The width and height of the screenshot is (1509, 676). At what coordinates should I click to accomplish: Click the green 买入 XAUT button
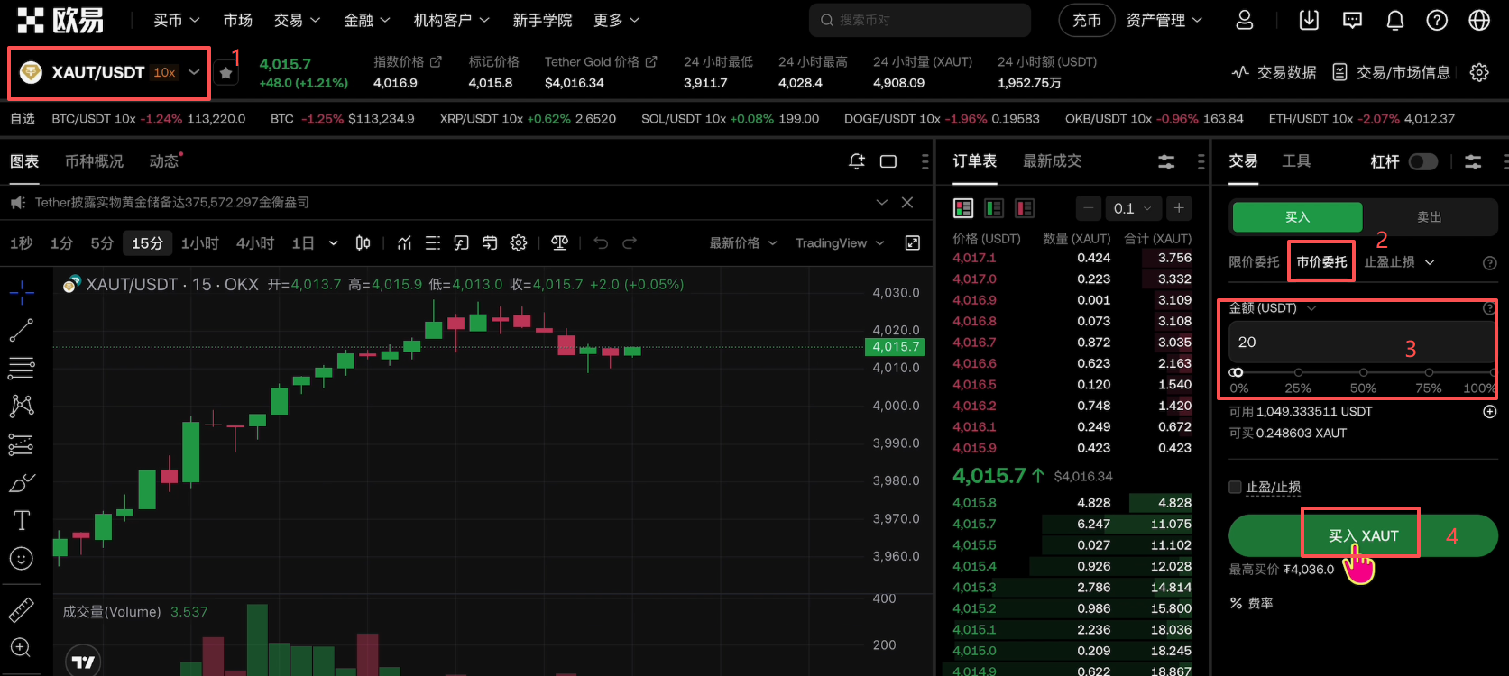click(x=1362, y=535)
